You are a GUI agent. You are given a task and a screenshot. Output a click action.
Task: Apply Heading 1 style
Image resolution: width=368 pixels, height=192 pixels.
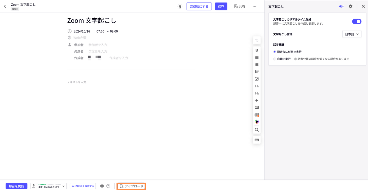(257, 86)
